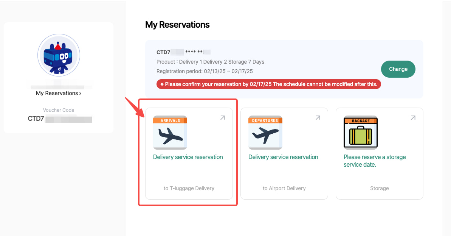Click the Baggage suitcase icon
The height and width of the screenshot is (236, 451).
(361, 133)
